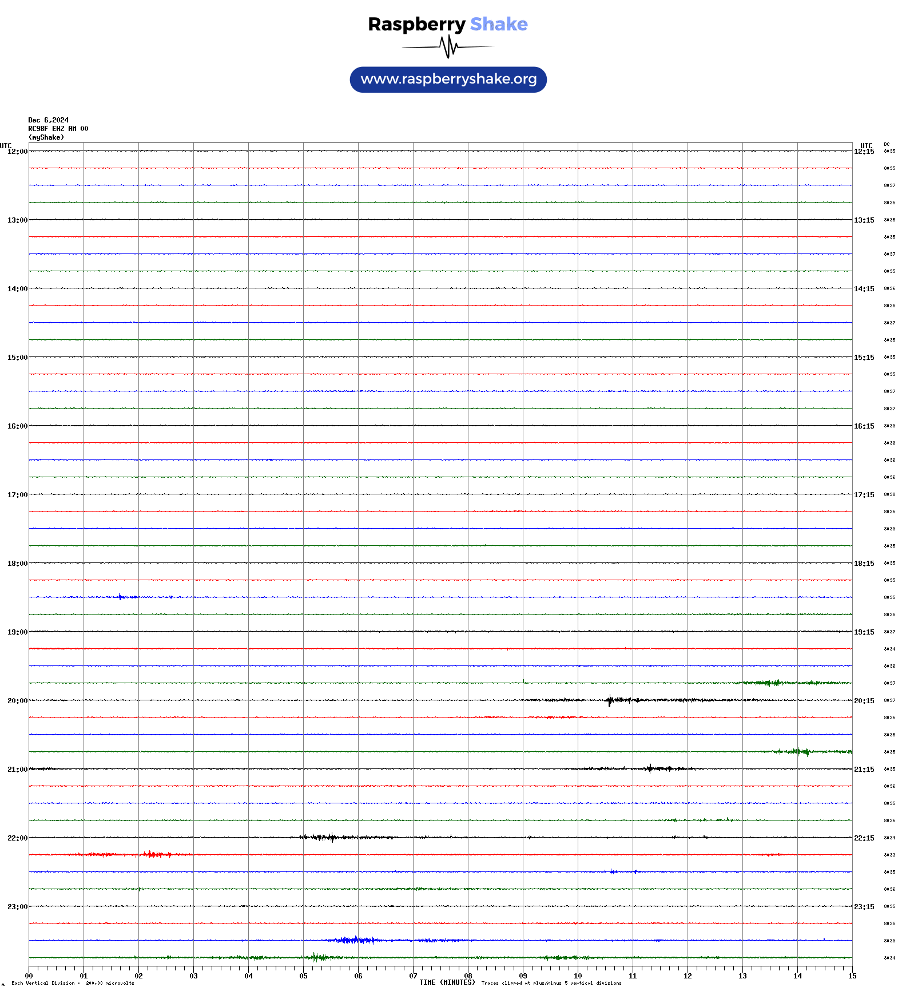Click the Each Vertical Division 200.00 microvolts note
898x991 pixels.
pyautogui.click(x=73, y=983)
